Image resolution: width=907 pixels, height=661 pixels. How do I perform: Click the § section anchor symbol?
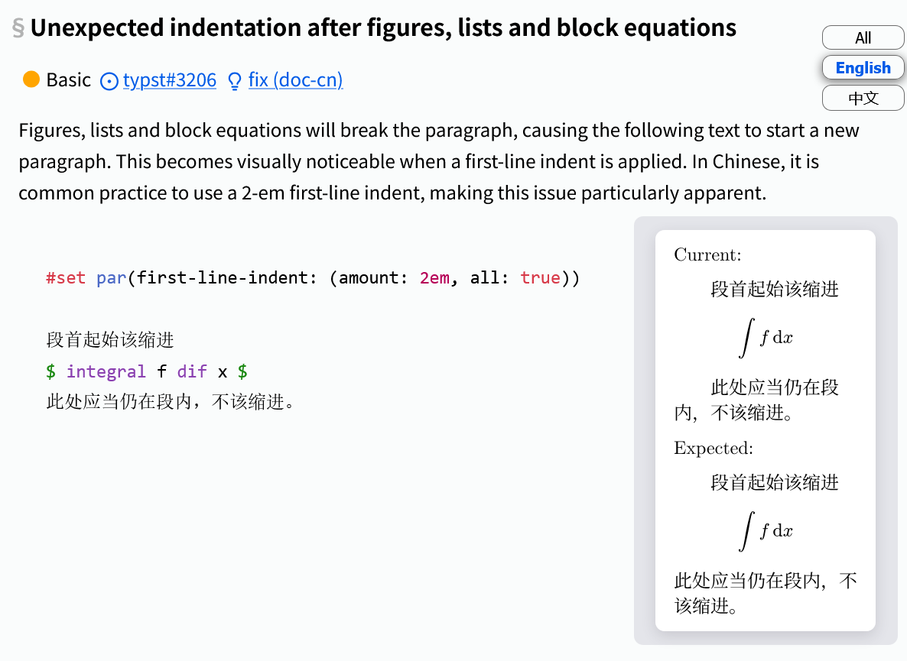(x=18, y=28)
